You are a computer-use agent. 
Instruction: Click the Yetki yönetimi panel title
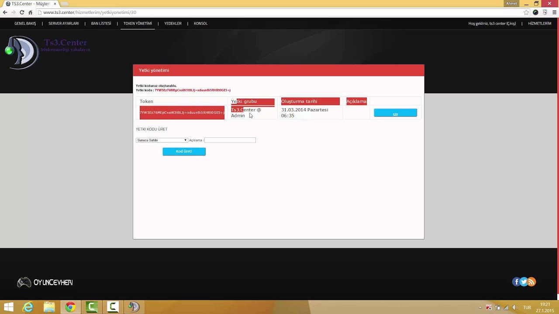pos(154,70)
